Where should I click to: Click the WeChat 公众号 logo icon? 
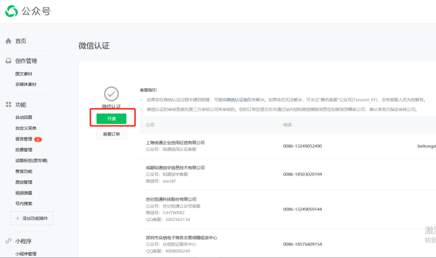coord(12,11)
